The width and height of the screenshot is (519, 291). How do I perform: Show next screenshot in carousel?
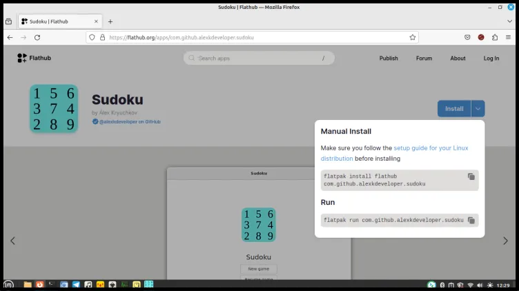pos(505,241)
